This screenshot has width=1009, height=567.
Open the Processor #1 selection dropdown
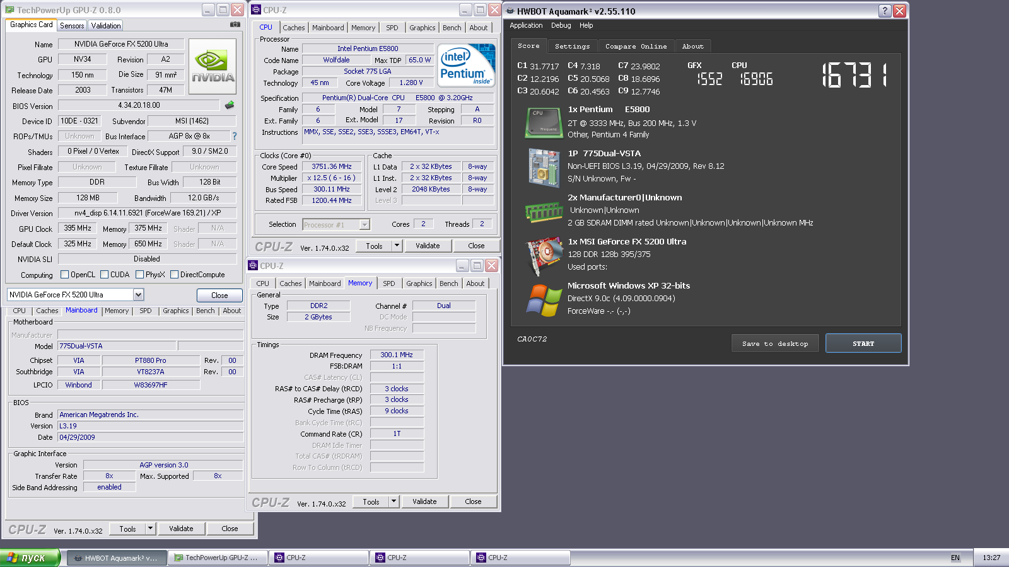point(365,224)
